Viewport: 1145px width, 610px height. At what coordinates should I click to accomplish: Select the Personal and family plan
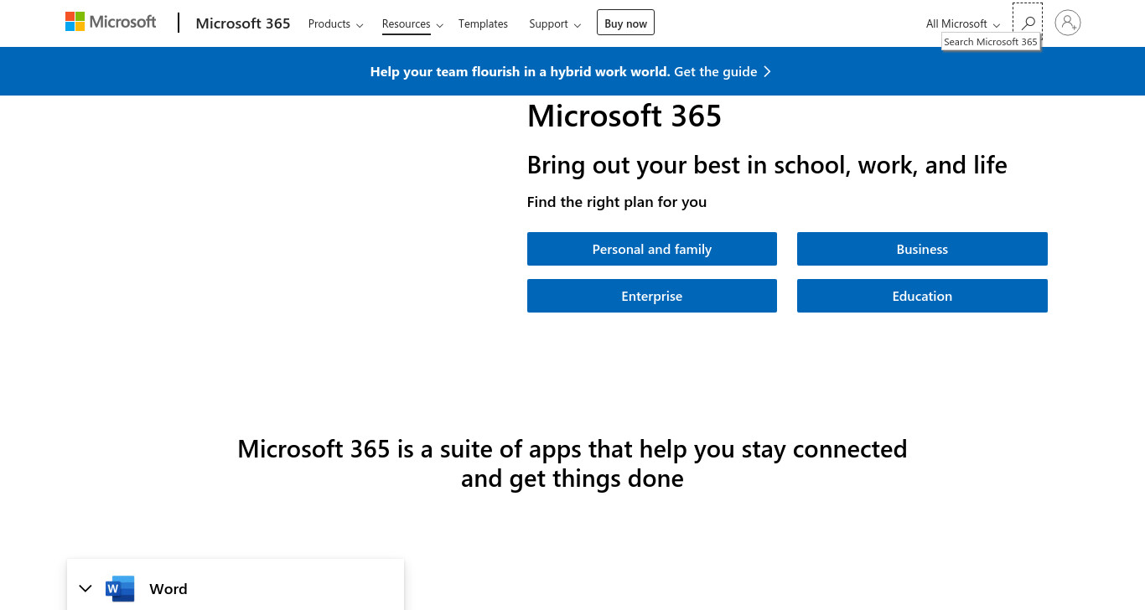pos(652,249)
